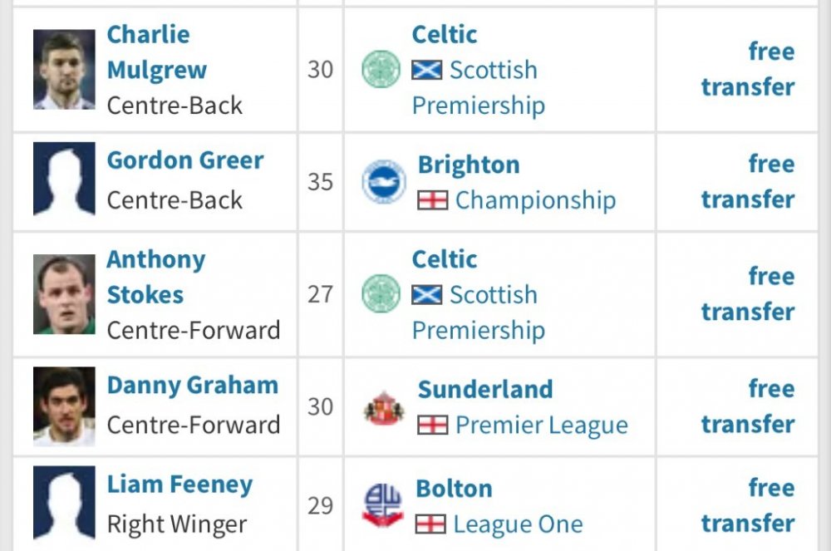The width and height of the screenshot is (831, 551).
Task: Open Charlie Mulgrew's player profile link
Action: click(157, 52)
